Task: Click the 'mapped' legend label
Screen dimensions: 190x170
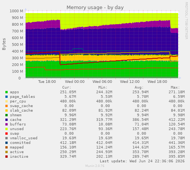Action: [x=17, y=147]
